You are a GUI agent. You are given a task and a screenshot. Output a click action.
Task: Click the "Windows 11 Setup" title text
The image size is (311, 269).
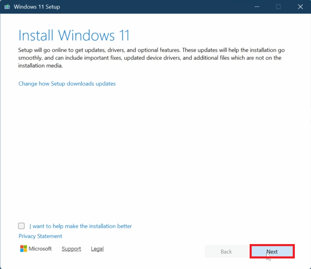click(37, 7)
